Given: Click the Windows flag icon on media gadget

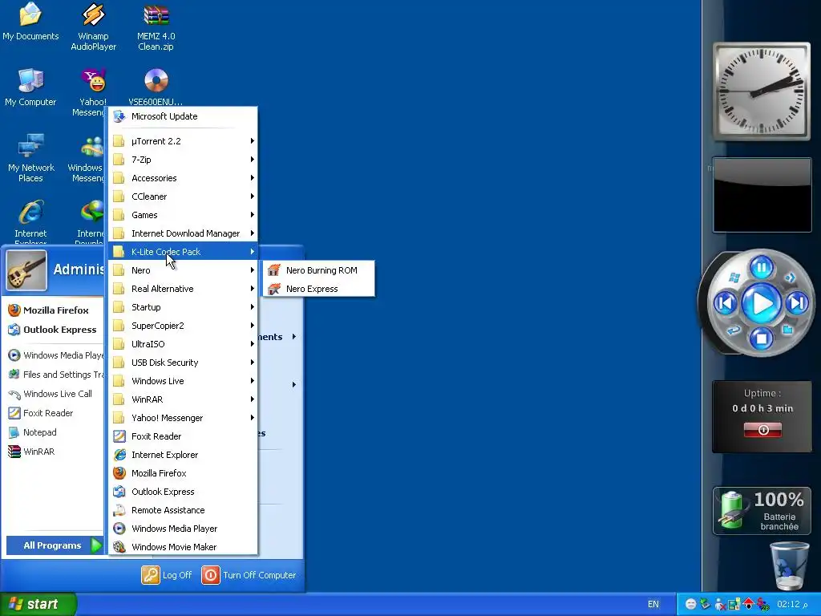Looking at the screenshot, I should [734, 278].
